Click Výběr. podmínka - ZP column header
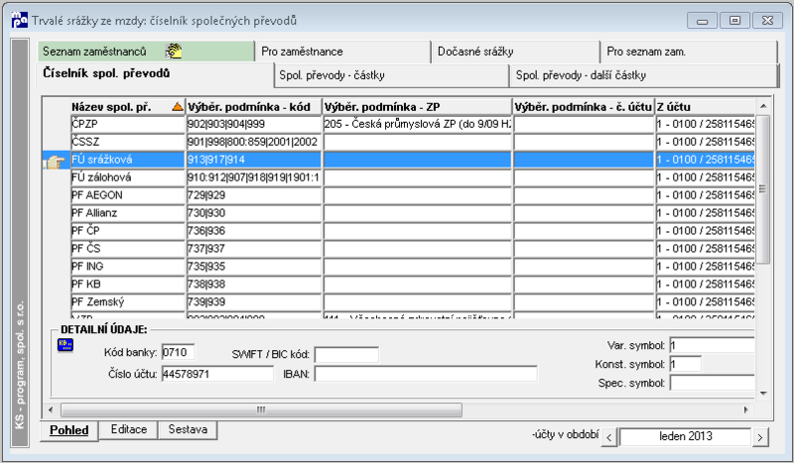 [417, 107]
